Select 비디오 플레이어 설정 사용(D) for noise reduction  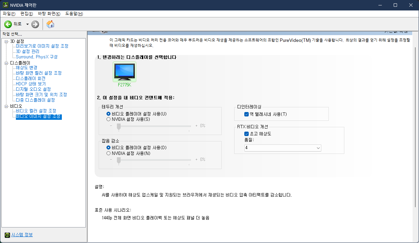point(137,147)
